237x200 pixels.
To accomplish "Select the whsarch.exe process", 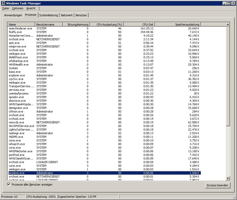I will [x=105, y=144].
